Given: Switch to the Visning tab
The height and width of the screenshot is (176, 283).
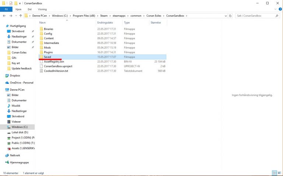Looking at the screenshot, I should pos(42,9).
